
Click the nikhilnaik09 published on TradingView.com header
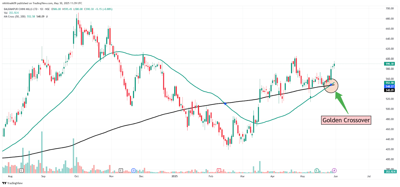click(42, 3)
